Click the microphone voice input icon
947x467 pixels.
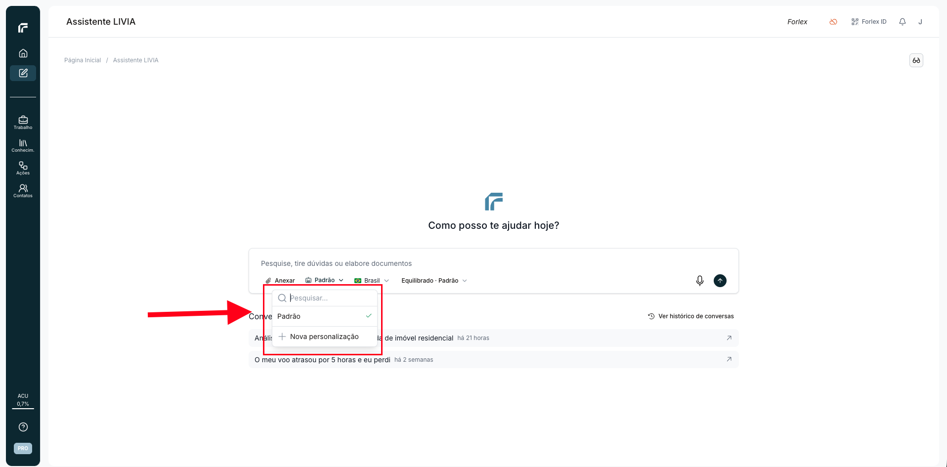click(x=700, y=281)
